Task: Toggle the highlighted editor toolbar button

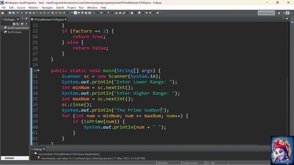Action: tap(75, 13)
